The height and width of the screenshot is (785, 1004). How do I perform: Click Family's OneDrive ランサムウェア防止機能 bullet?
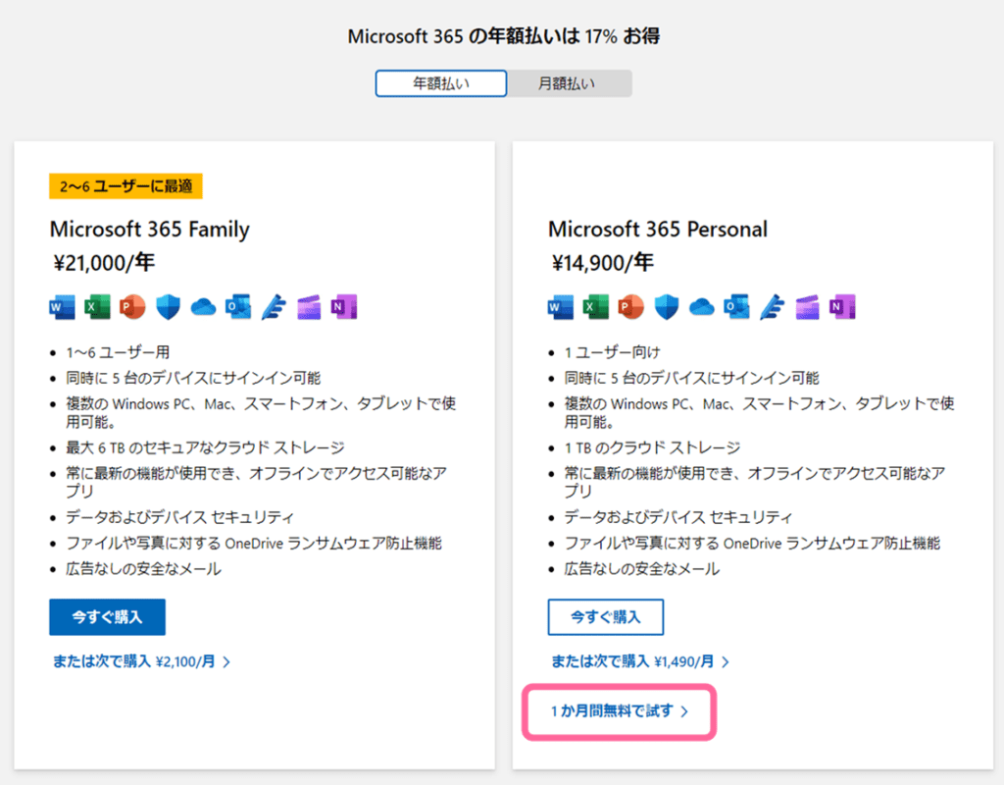(254, 544)
